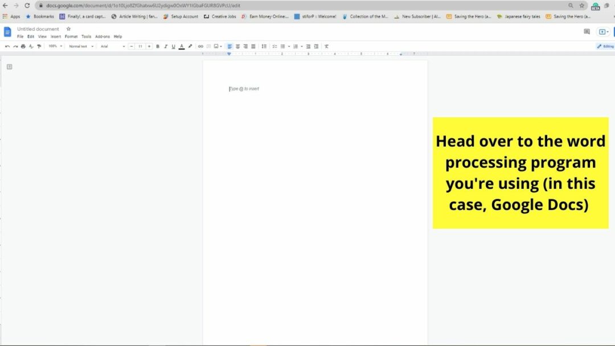Go to Docs home via logo

(7, 32)
